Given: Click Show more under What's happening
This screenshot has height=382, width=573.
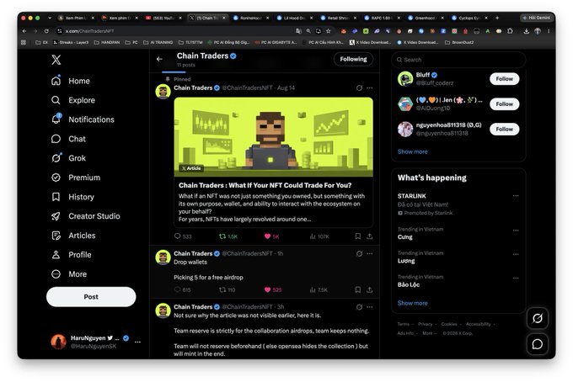Looking at the screenshot, I should coord(412,303).
